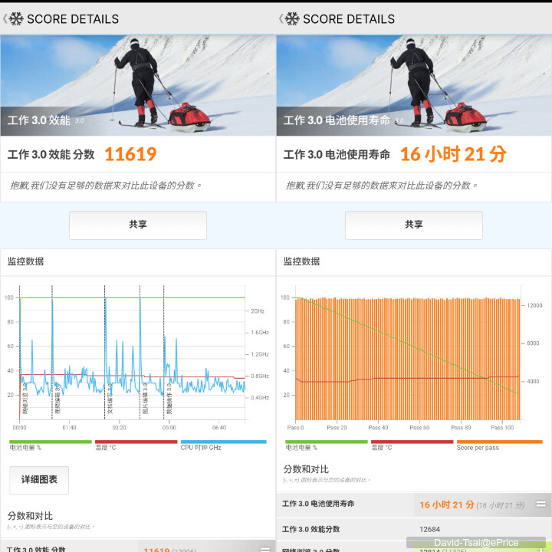Click the 16 小时 21 分 large result text
This screenshot has width=552, height=552.
[x=453, y=154]
